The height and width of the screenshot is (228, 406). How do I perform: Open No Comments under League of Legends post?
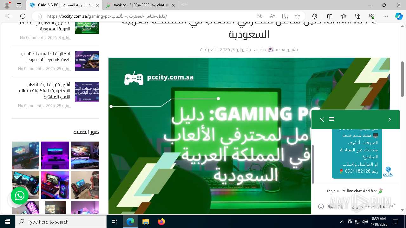(x=31, y=69)
